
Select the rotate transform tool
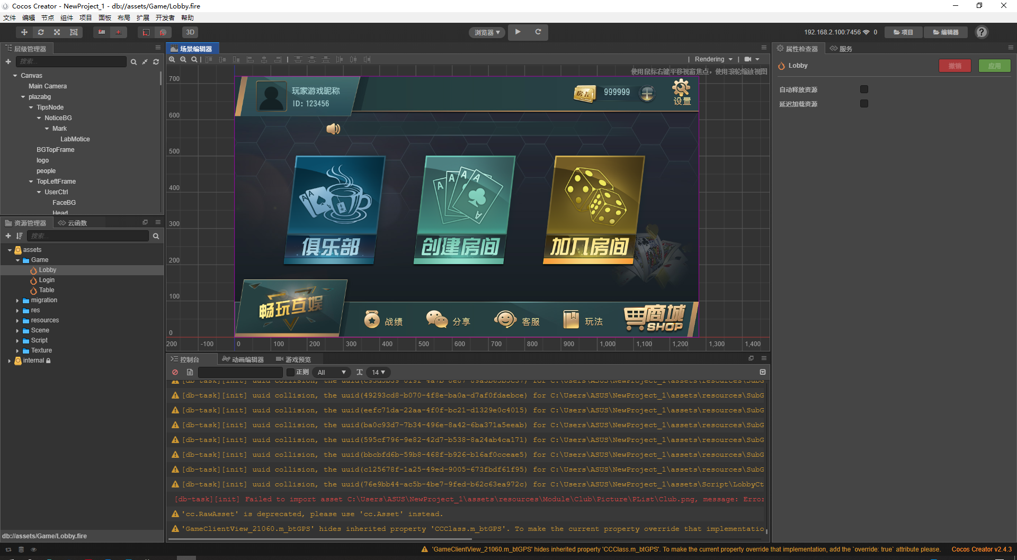[x=41, y=32]
